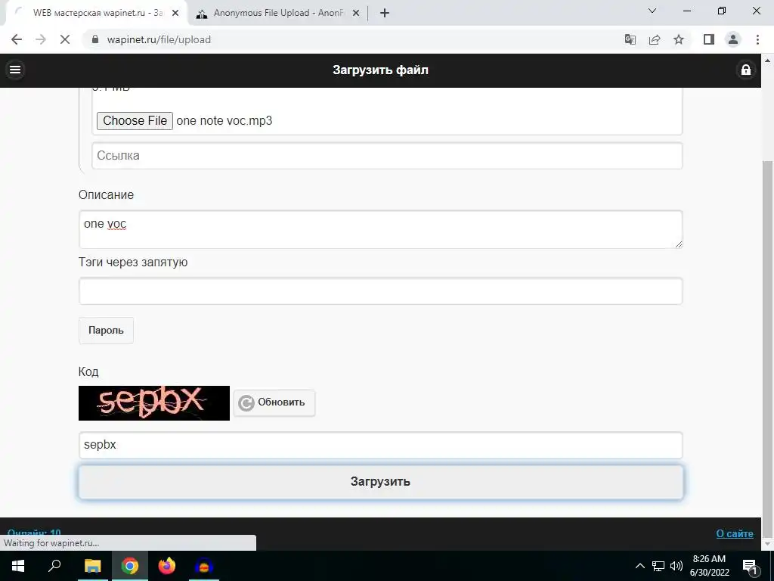Click the Пароль button

106,330
